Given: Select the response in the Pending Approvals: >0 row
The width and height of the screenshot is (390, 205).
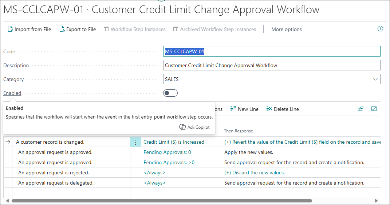Looking at the screenshot, I should [x=301, y=162].
